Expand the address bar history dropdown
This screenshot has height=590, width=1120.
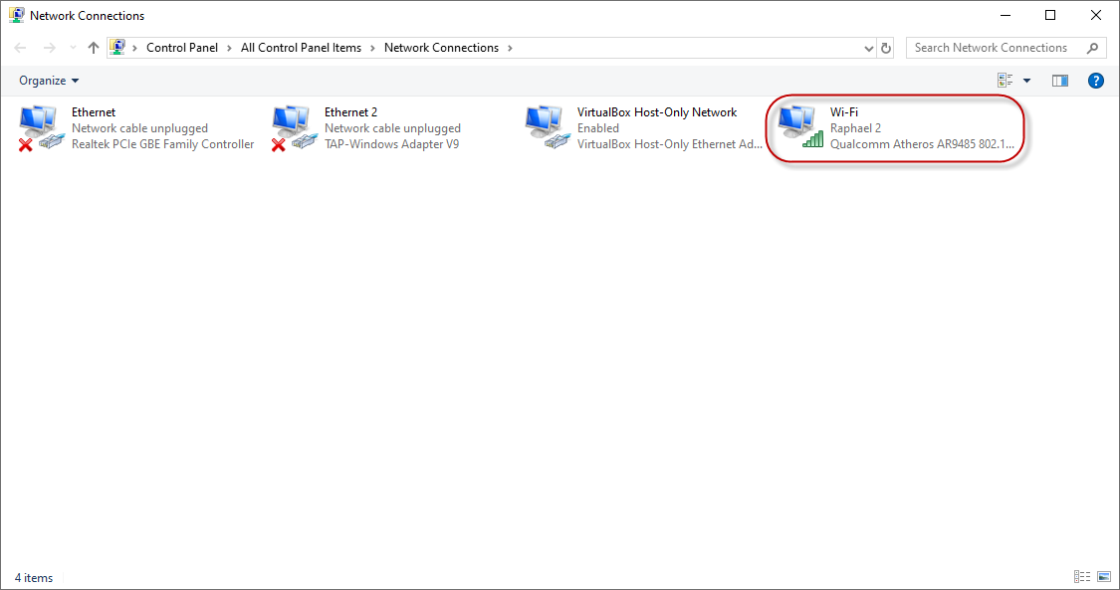[869, 48]
